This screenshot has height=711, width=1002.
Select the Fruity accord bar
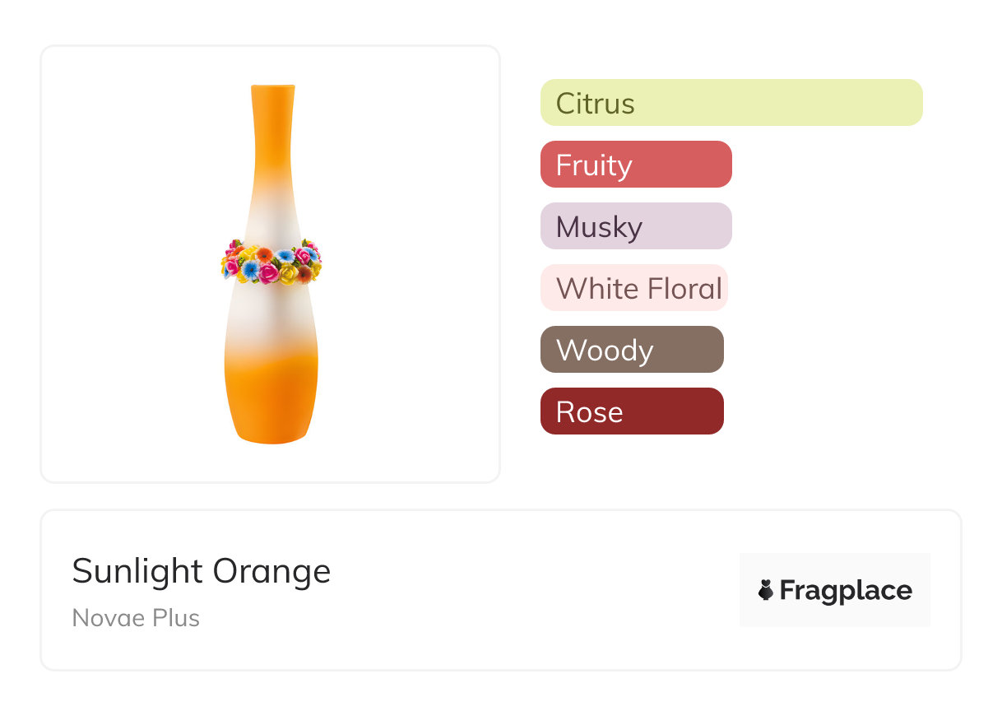635,165
